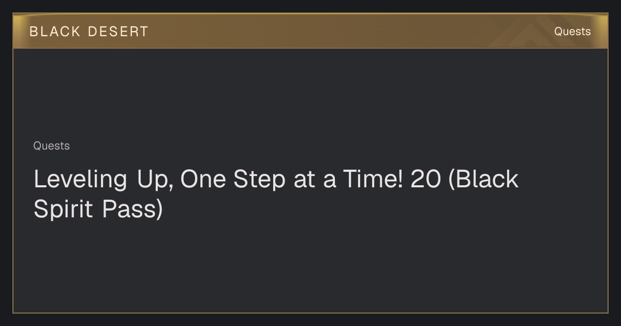Open the 'Leveling Up, One Step' quest title

point(276,194)
